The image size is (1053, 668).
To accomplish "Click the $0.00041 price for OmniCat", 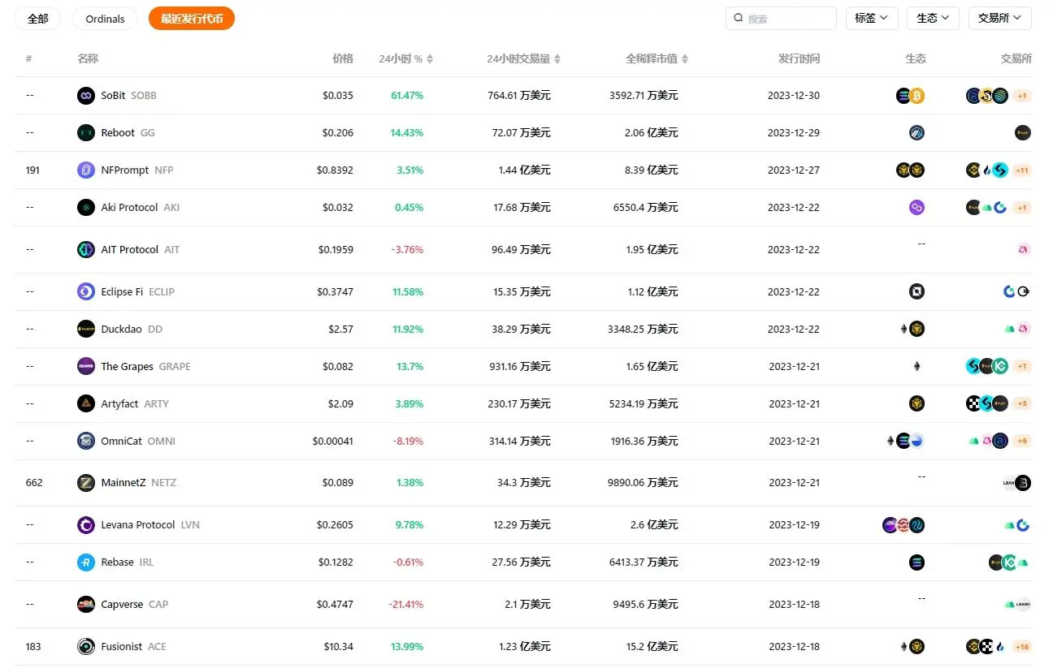I will (x=333, y=442).
